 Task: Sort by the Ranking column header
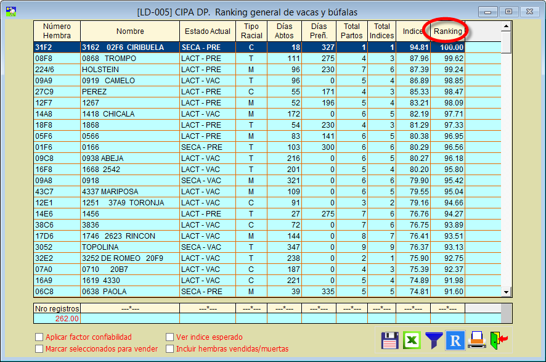[x=447, y=31]
